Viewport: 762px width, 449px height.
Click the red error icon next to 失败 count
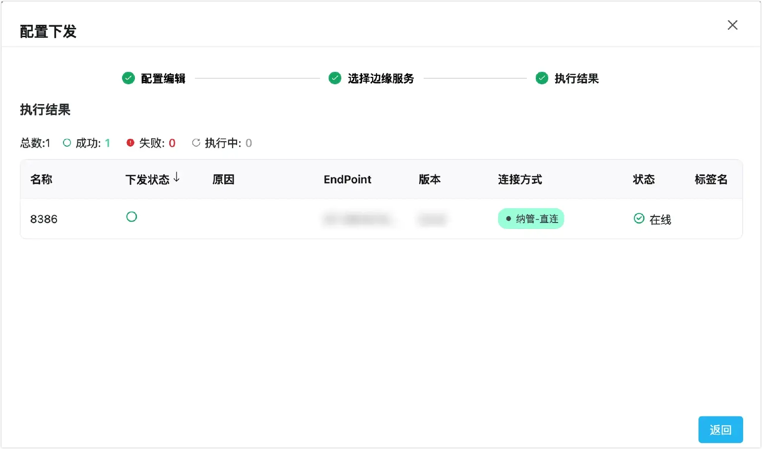[x=129, y=143]
